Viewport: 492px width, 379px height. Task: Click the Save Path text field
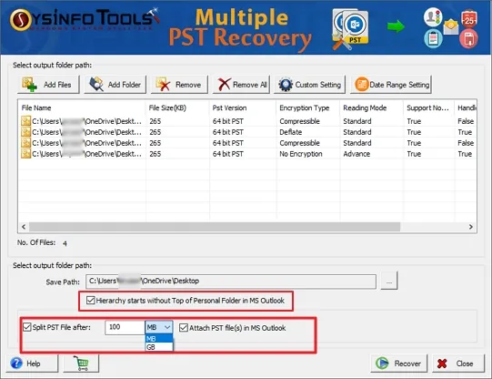[231, 282]
